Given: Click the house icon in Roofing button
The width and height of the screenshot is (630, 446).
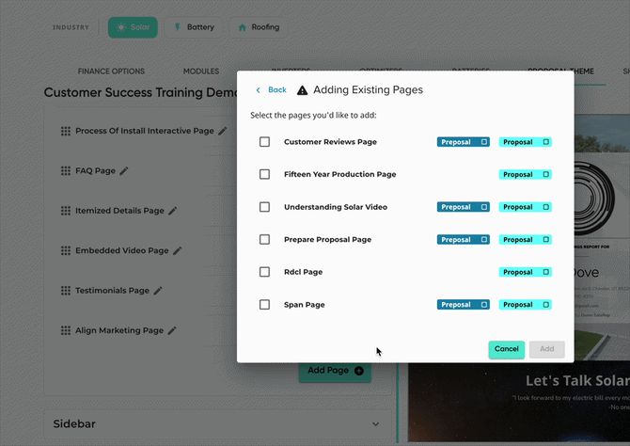Looking at the screenshot, I should click(x=243, y=27).
